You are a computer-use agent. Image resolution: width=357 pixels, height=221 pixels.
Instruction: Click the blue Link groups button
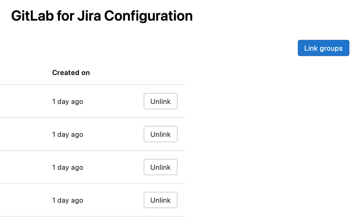(x=323, y=48)
